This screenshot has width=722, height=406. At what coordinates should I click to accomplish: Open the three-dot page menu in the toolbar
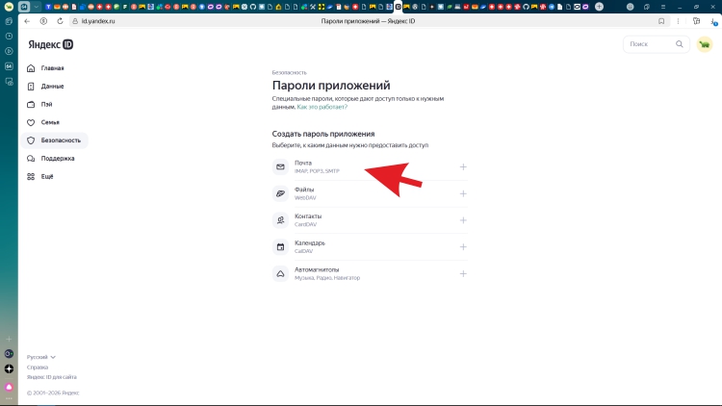point(679,21)
